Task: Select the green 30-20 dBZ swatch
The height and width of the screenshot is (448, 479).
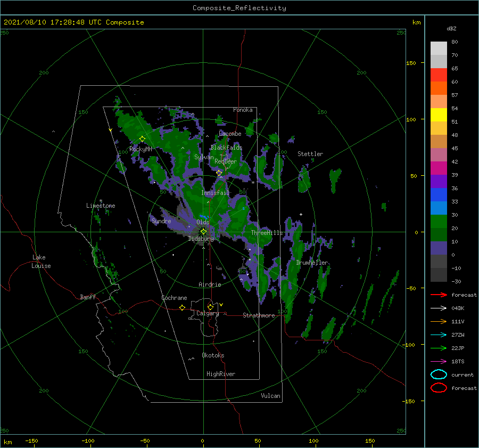Action: pos(439,222)
